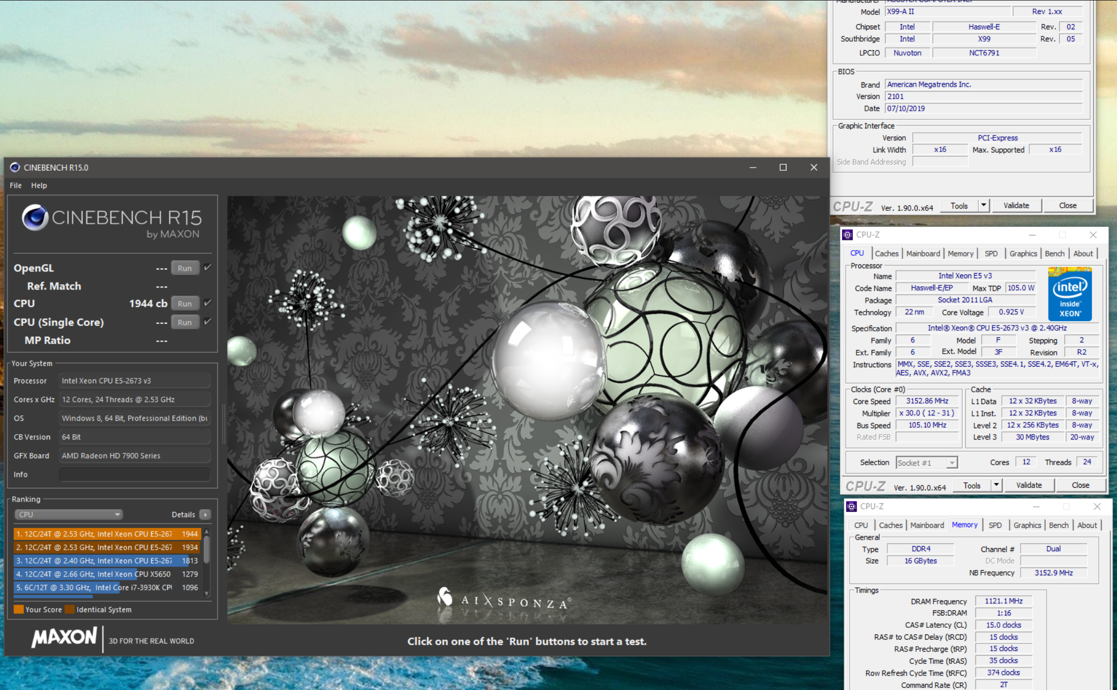Viewport: 1117px width, 690px height.
Task: Open the File menu in Cinebench
Action: point(16,185)
